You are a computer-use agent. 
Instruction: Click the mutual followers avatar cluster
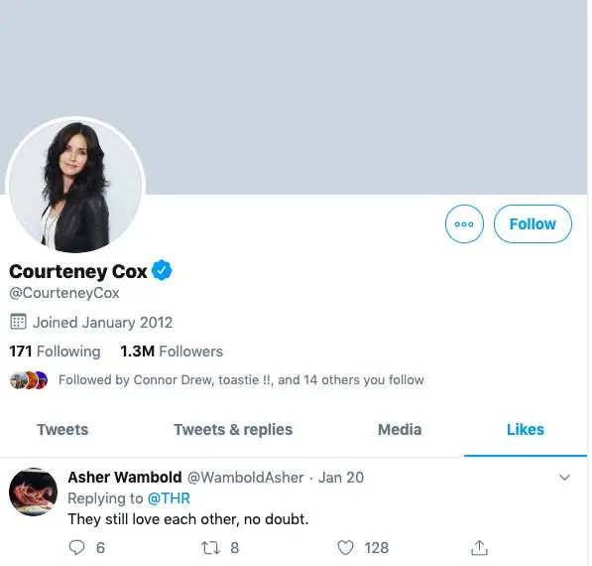tap(29, 380)
